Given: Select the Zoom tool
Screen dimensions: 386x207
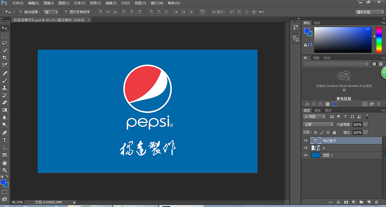Looking at the screenshot, I should 5,170.
